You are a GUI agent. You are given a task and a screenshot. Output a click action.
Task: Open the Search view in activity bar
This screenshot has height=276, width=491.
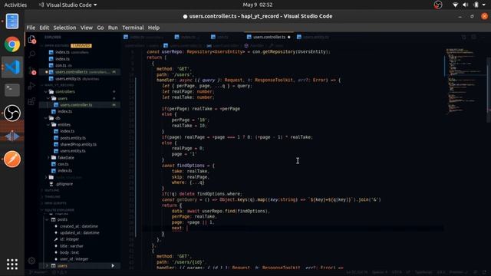[32, 54]
